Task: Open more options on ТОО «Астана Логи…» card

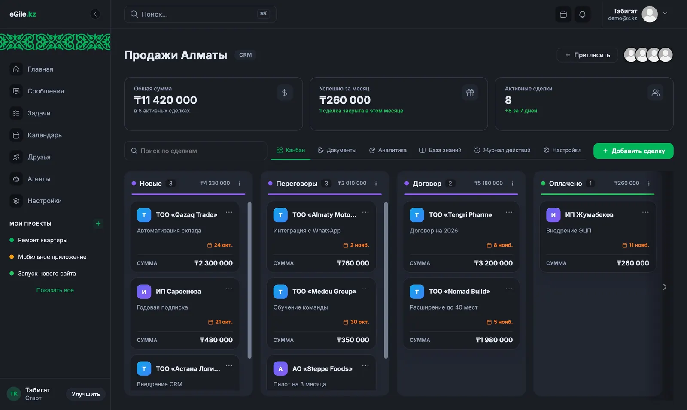Action: (x=229, y=366)
